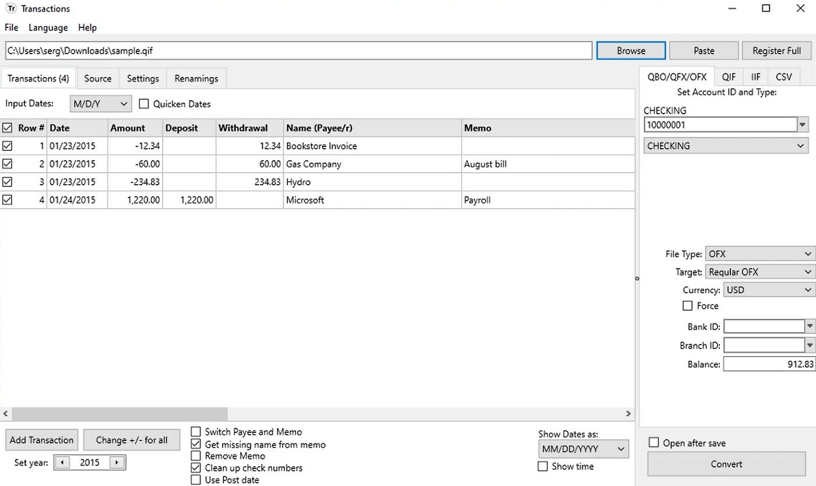Open the Target Regular OFX dropdown
The width and height of the screenshot is (816, 486).
coord(759,272)
